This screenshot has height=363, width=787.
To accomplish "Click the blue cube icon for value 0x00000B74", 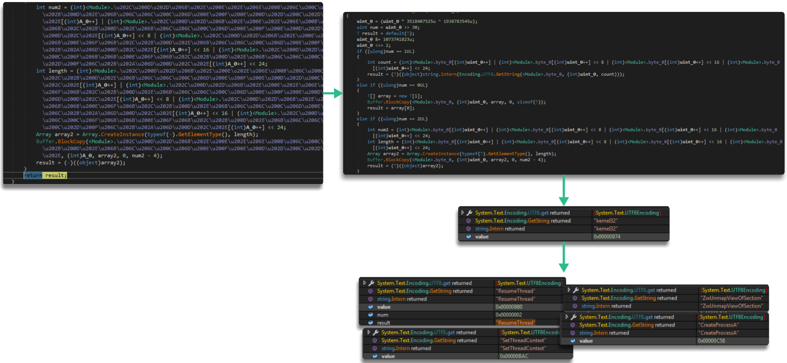I will click(469, 237).
